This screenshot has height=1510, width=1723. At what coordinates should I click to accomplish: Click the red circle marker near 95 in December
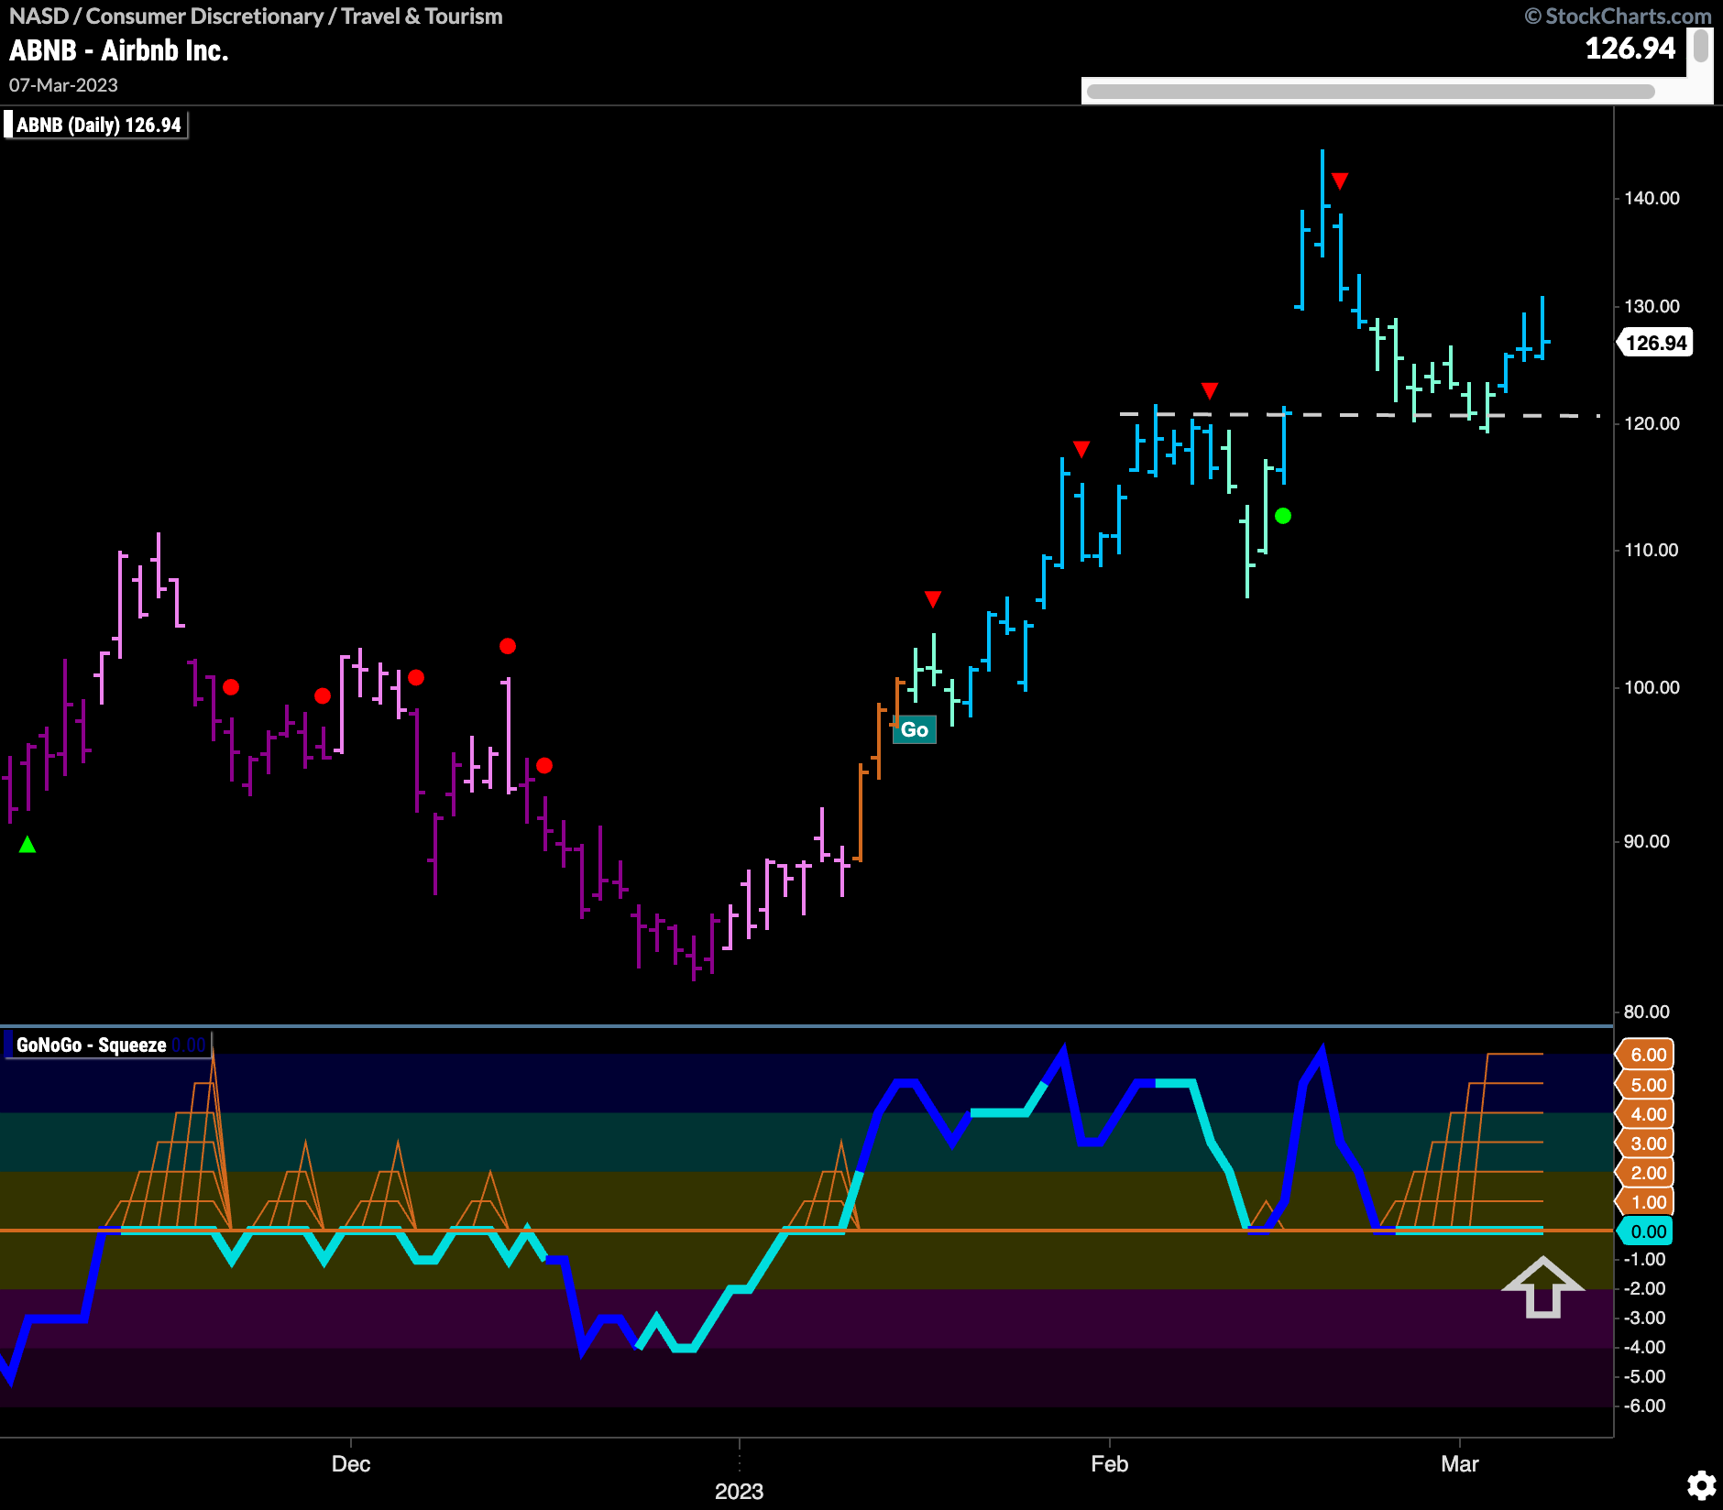(x=544, y=765)
